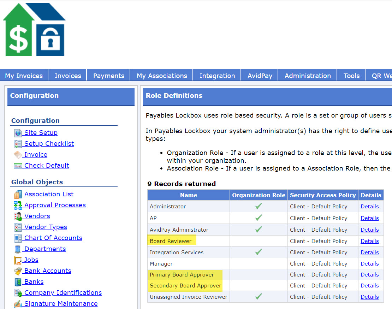Click the Unassigned Invoice Reviewer role checkmark
This screenshot has height=309, width=392.
point(259,297)
